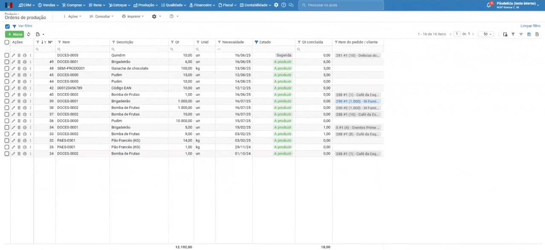The image size is (545, 250).
Task: Click the Limpar filtro link
Action: [x=530, y=26]
